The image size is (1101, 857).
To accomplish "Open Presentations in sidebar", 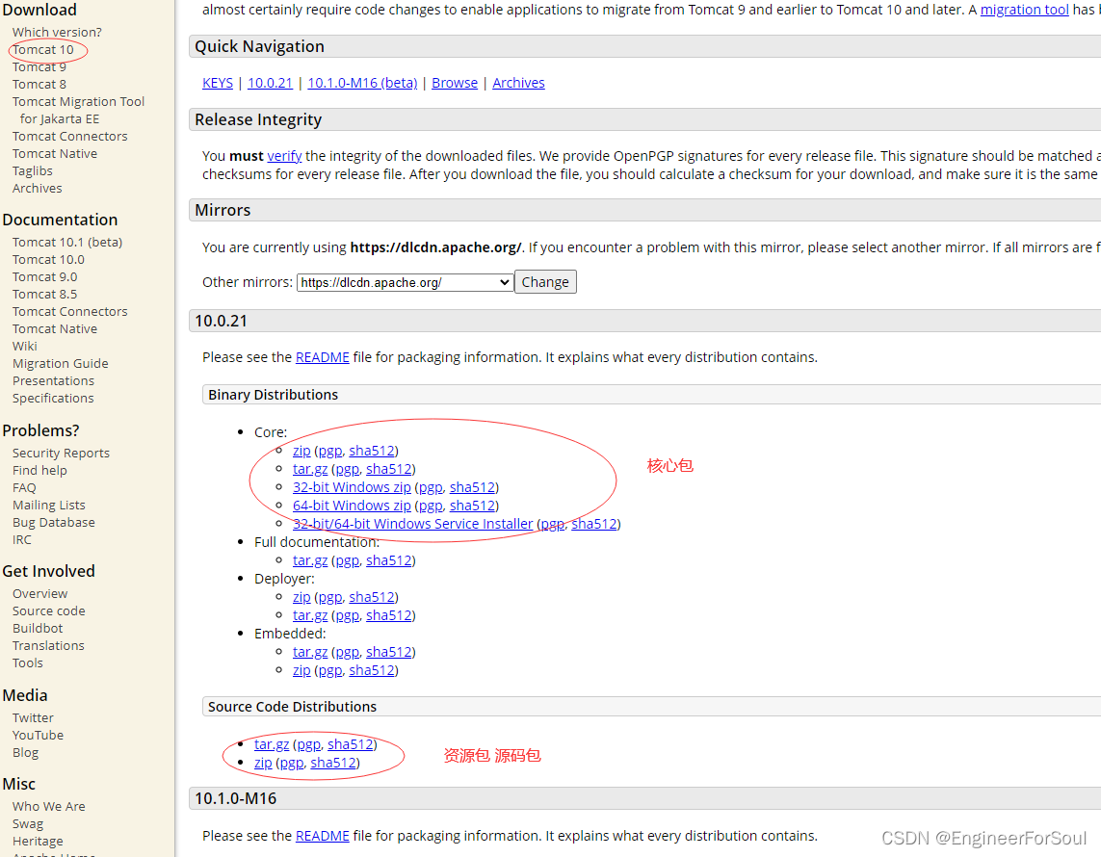I will pyautogui.click(x=53, y=381).
